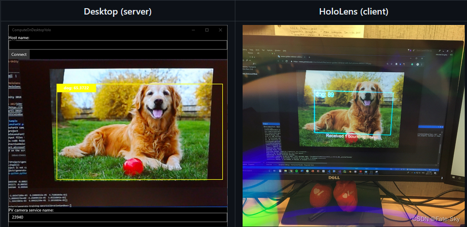Click the 'ComputeOnDesktopYolo' window title
The image size is (467, 227).
click(31, 30)
